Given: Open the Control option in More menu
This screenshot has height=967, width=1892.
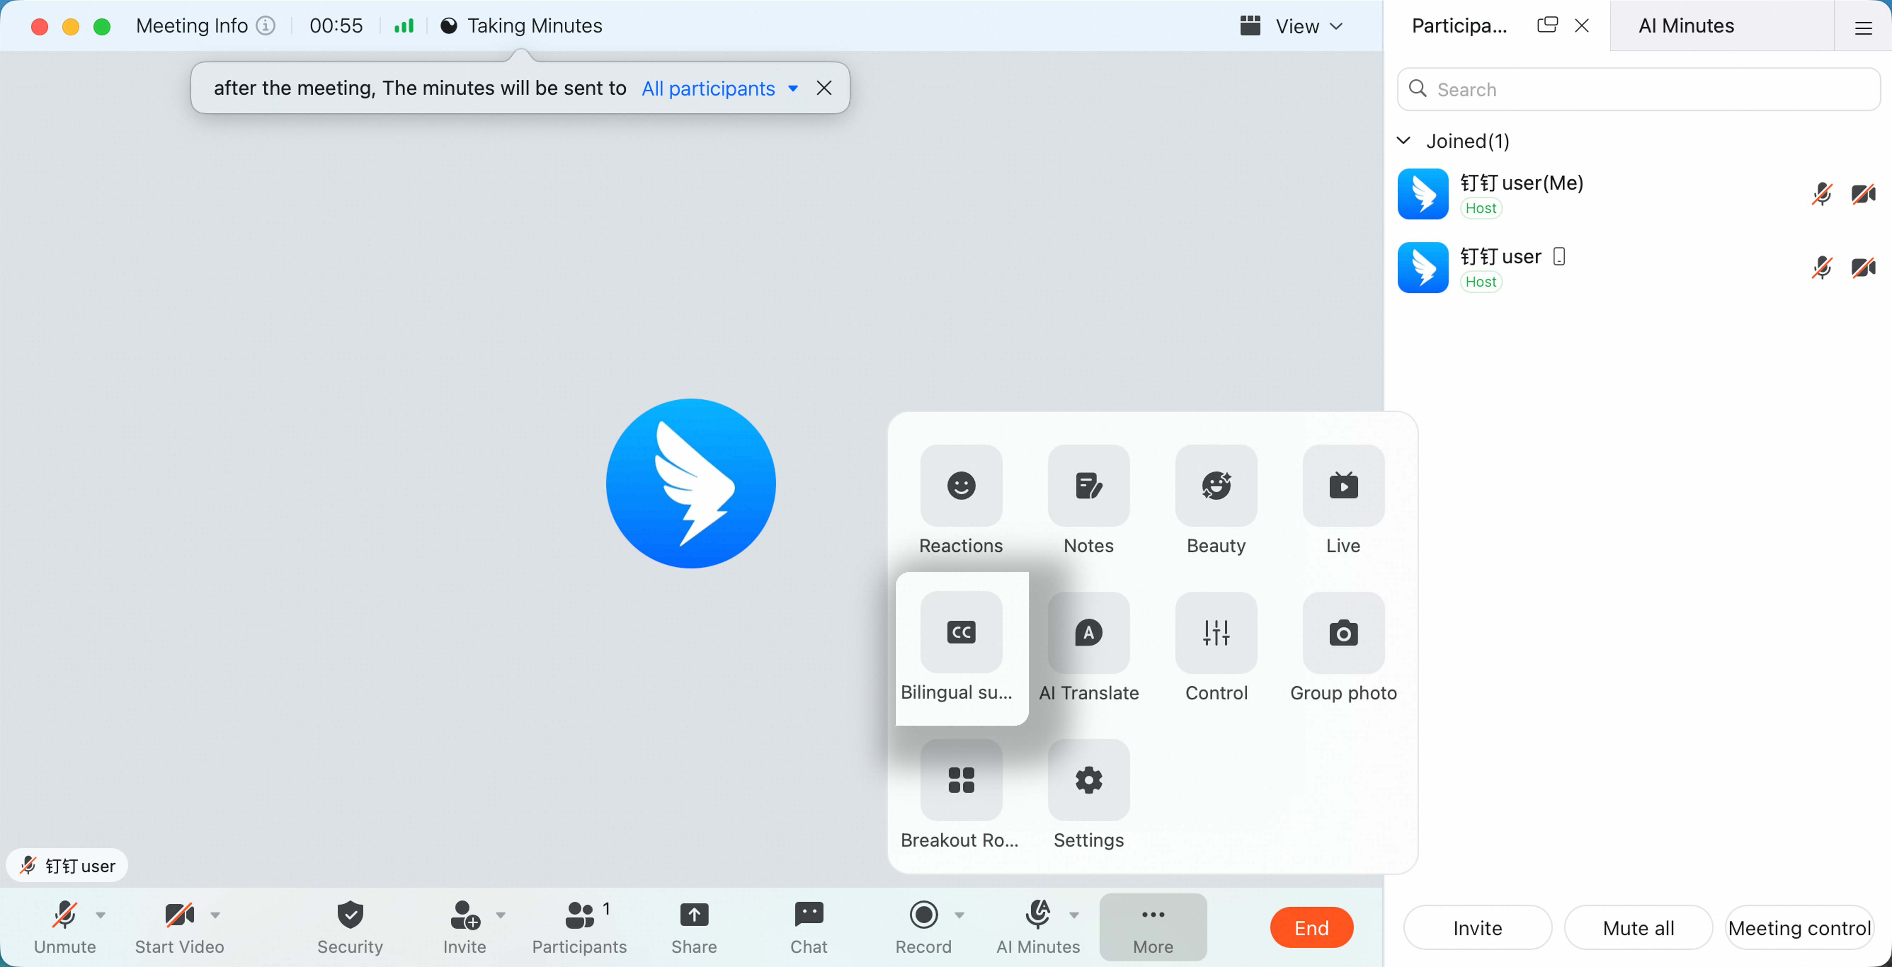Looking at the screenshot, I should [1216, 632].
